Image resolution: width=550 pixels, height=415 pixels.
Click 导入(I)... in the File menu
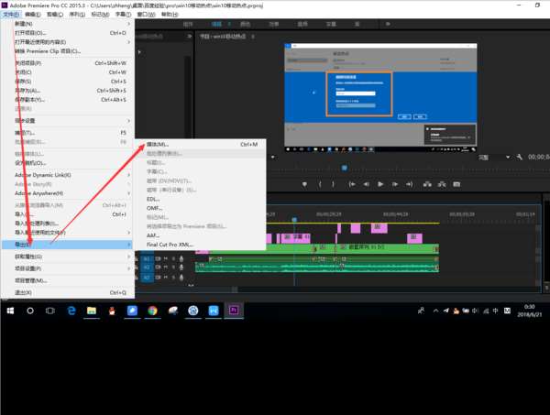pyautogui.click(x=68, y=214)
